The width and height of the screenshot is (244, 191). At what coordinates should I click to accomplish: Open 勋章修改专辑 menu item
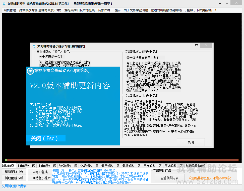click(40, 10)
